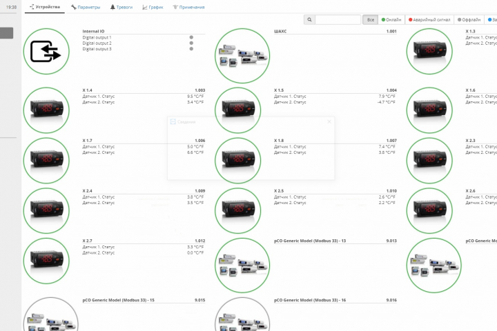This screenshot has height=331, width=497.
Task: Open the pCO Generic Model 13 image
Action: click(242, 265)
